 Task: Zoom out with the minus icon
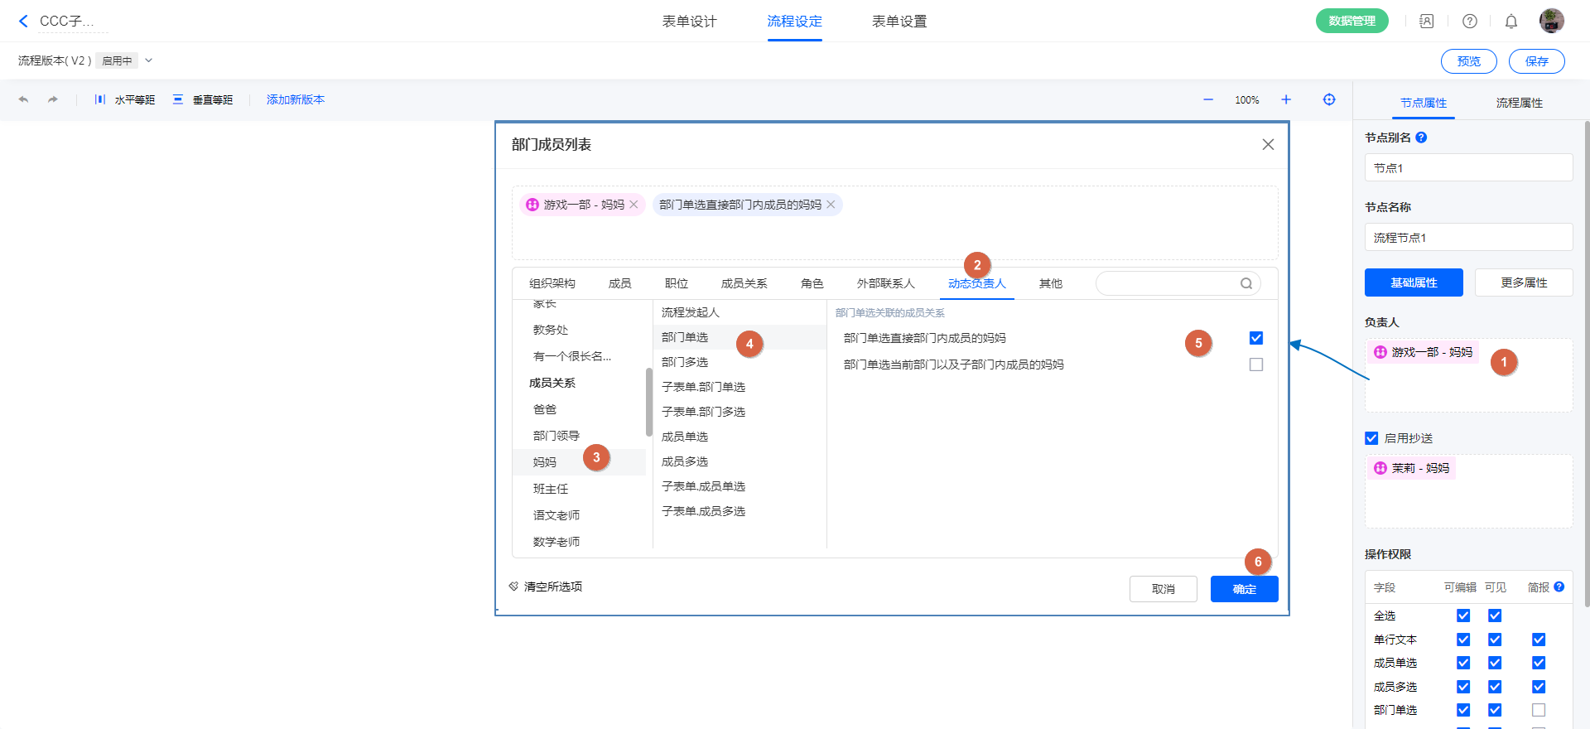click(x=1208, y=99)
